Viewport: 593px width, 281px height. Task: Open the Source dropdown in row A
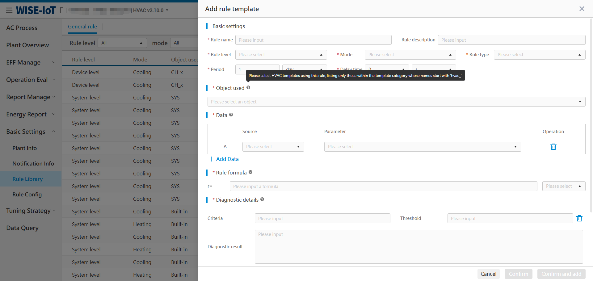click(273, 147)
